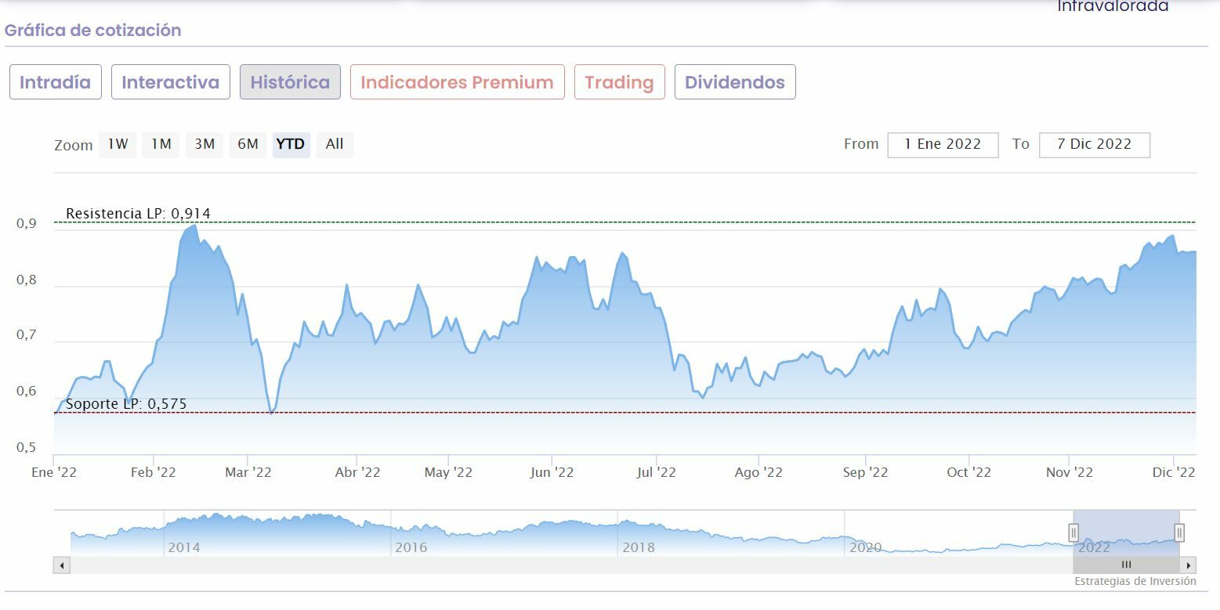Switch to the Interactiva tab
The image size is (1220, 610).
click(171, 82)
